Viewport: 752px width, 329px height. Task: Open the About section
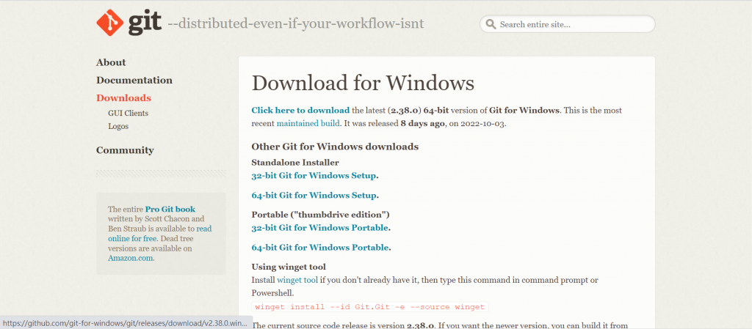click(111, 62)
